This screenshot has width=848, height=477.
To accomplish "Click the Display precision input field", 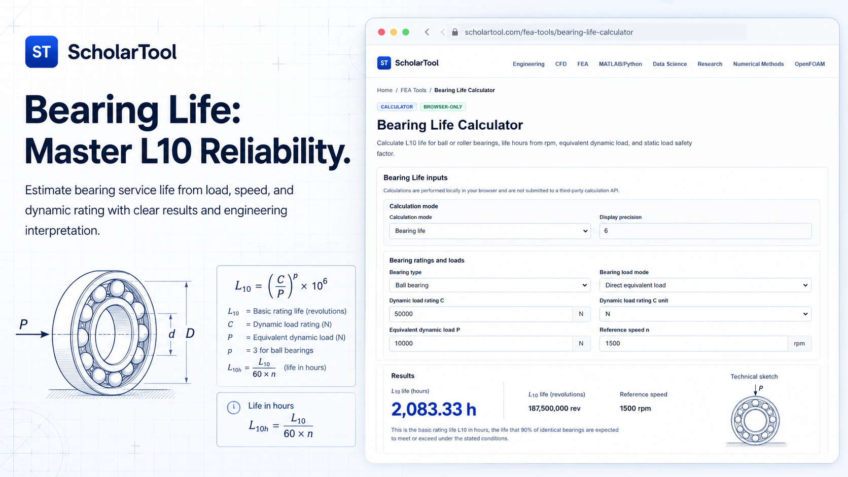I will [705, 231].
